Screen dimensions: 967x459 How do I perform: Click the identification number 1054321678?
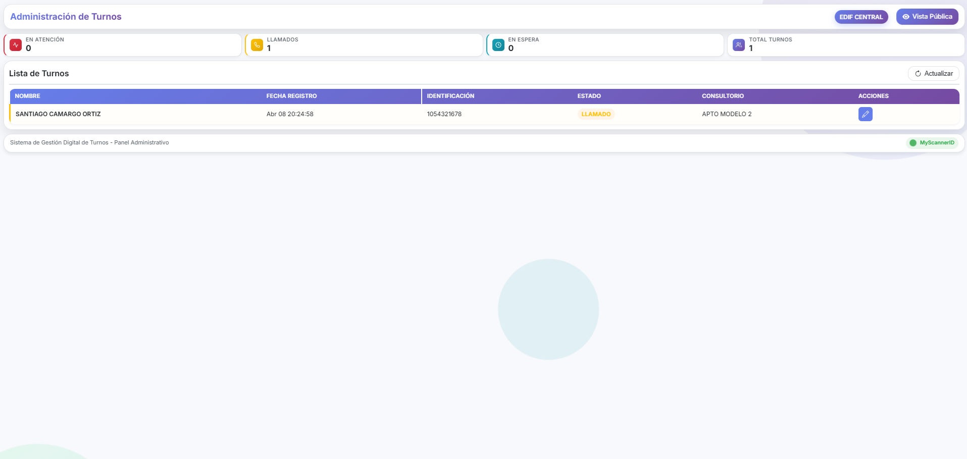coord(444,114)
